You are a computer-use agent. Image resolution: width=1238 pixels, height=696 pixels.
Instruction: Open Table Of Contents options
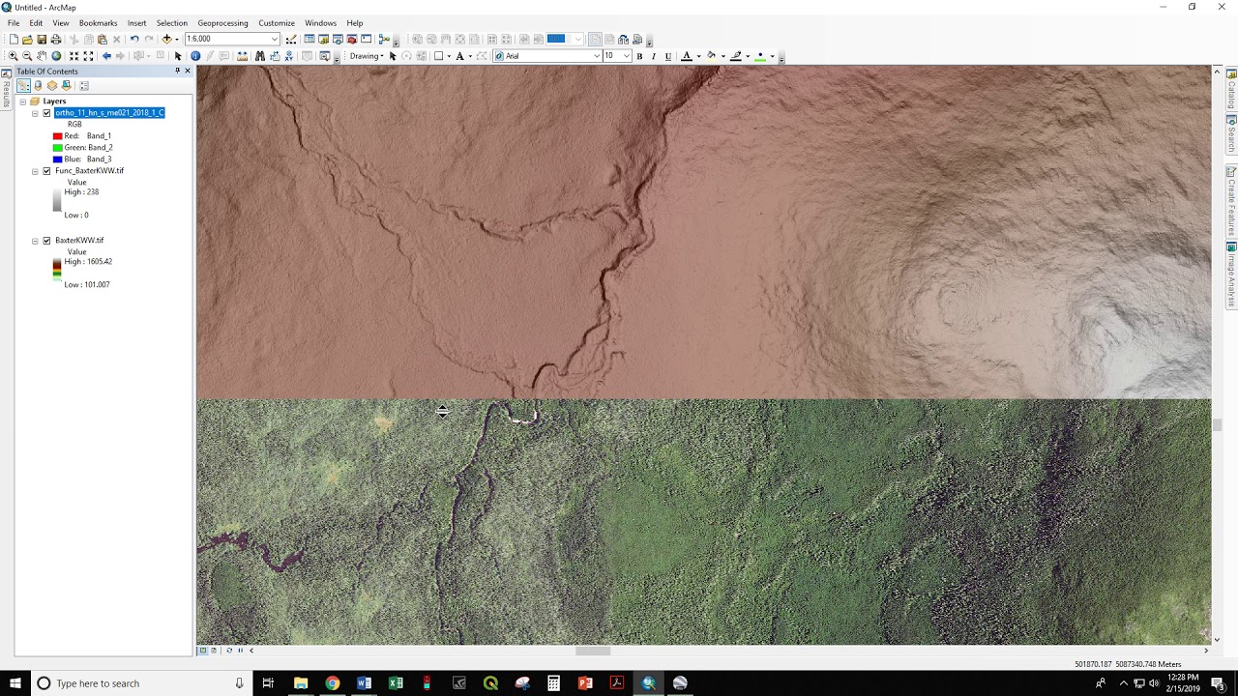point(84,85)
